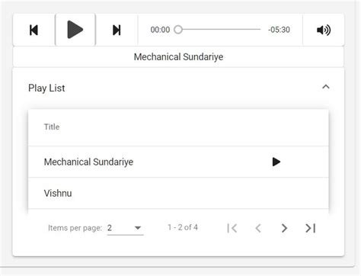Viewport: 361px width, 276px height.
Task: Click the Play List heading
Action: coord(46,88)
